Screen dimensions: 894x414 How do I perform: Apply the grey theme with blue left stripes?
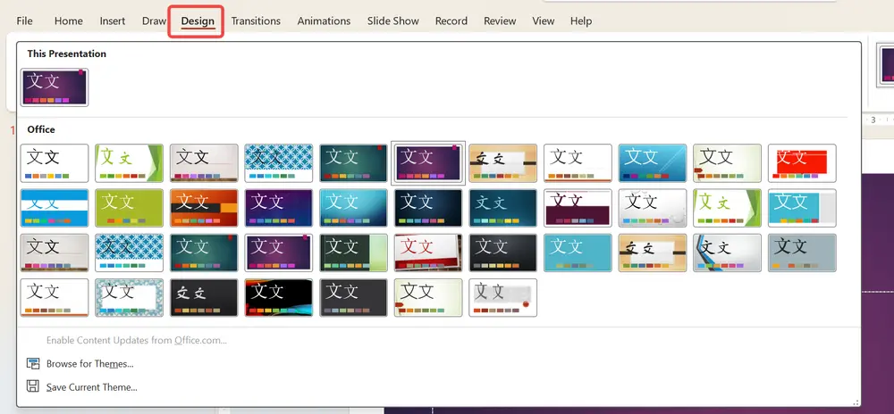pyautogui.click(x=727, y=253)
